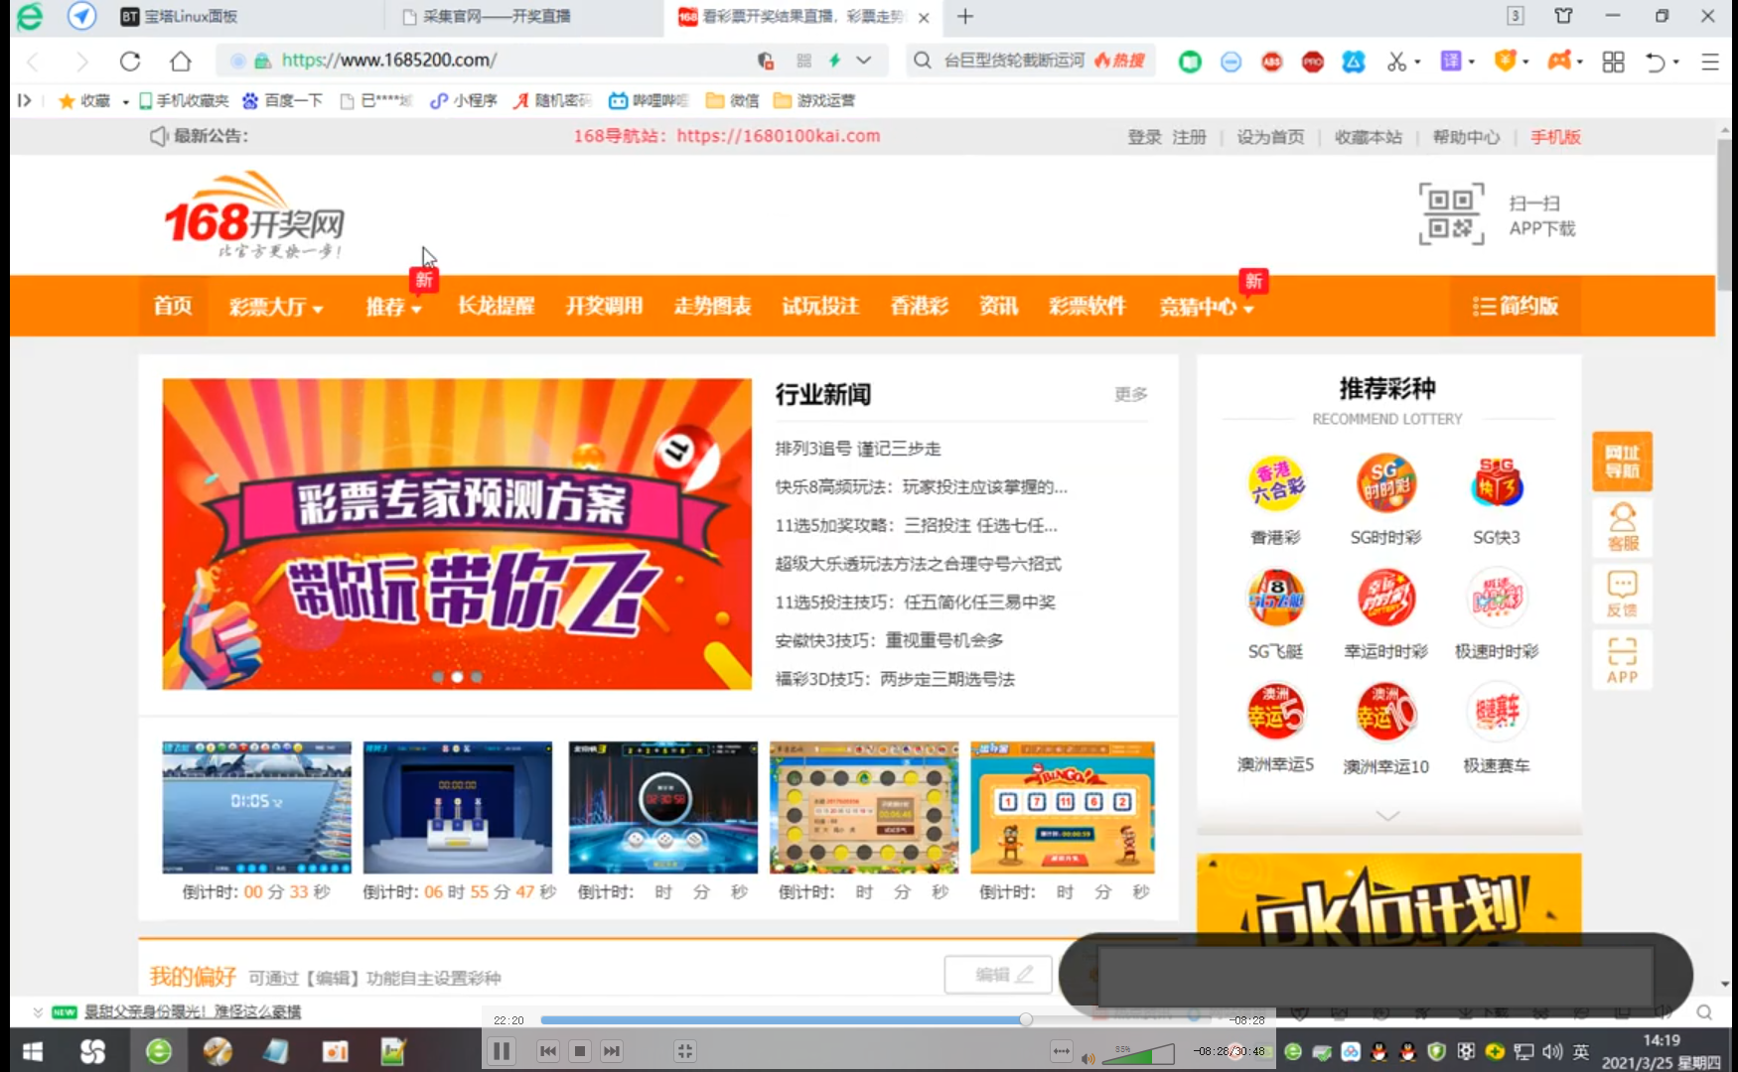Expand recommended lottery list chevron

pos(1387,816)
